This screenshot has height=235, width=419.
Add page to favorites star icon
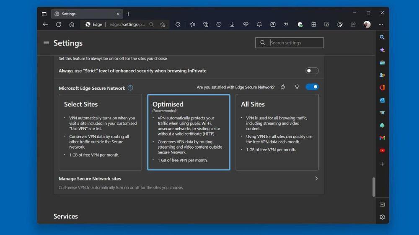[163, 25]
